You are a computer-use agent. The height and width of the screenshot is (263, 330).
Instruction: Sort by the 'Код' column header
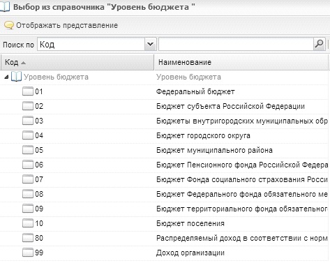point(77,62)
